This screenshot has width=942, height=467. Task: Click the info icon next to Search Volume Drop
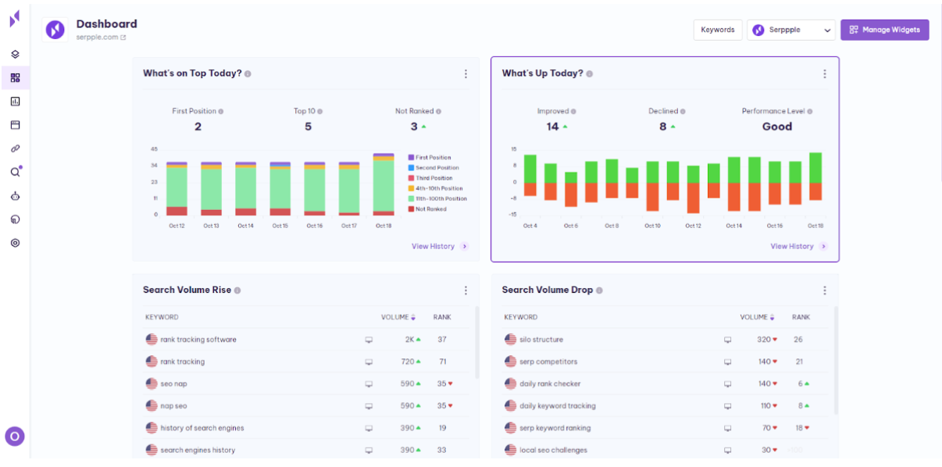600,291
